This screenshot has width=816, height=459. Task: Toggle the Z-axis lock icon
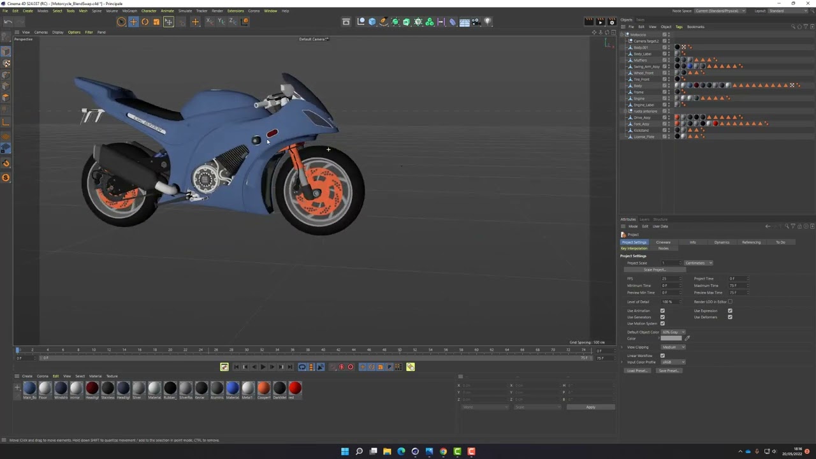point(233,22)
